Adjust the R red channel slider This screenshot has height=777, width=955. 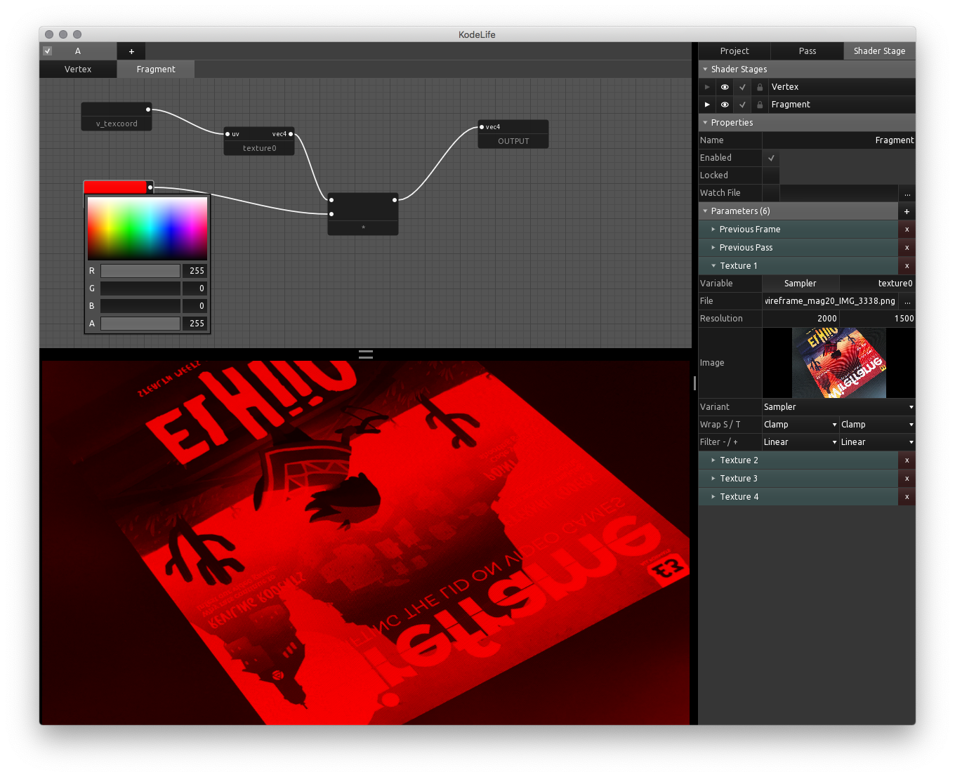point(140,271)
